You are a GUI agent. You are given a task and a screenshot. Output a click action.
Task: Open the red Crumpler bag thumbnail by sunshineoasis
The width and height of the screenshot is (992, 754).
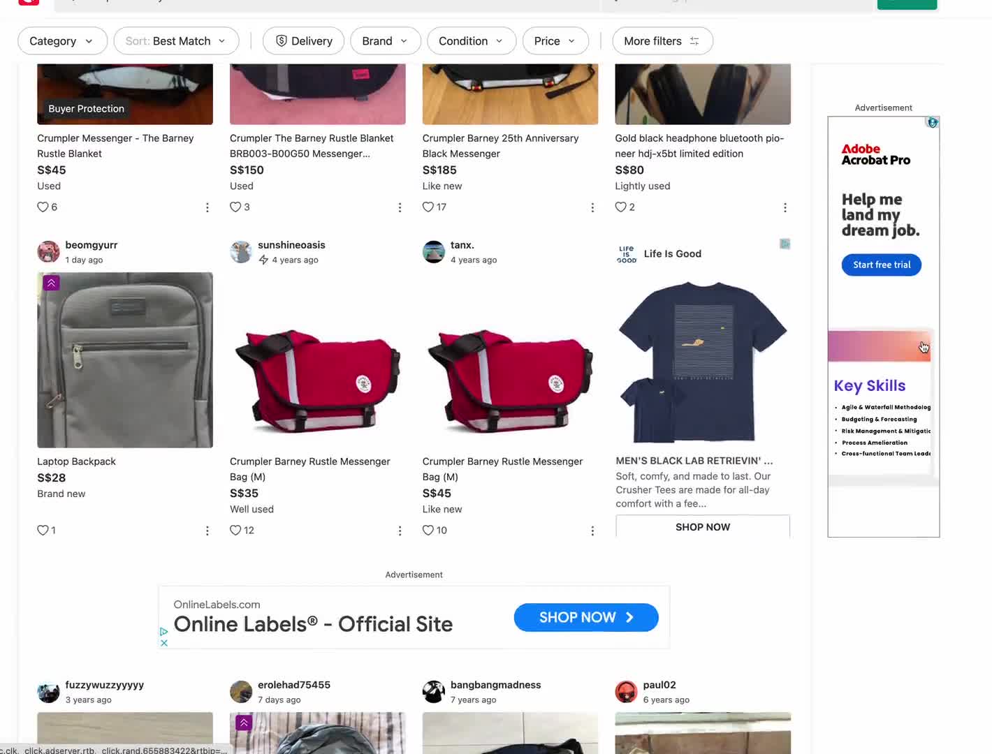(317, 360)
